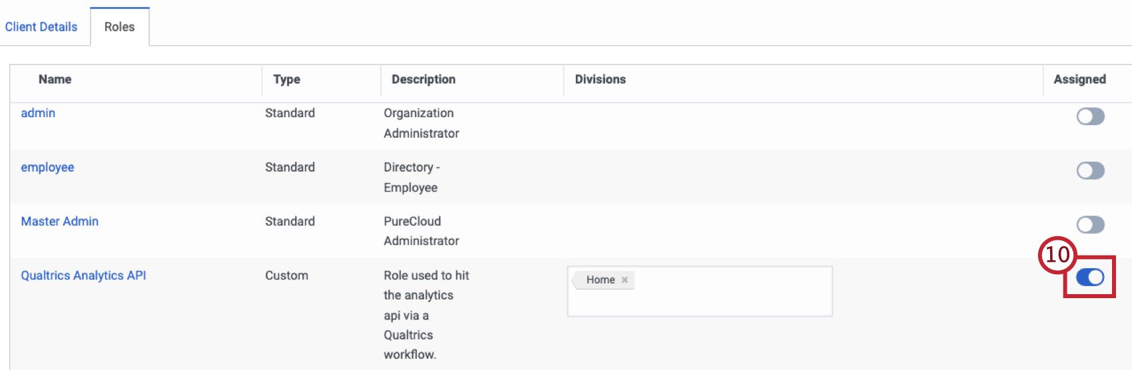
Task: Open the admin role link
Action: [x=38, y=113]
